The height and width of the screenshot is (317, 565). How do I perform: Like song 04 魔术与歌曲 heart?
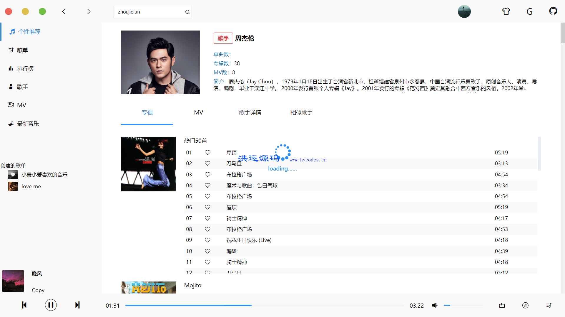tap(207, 186)
